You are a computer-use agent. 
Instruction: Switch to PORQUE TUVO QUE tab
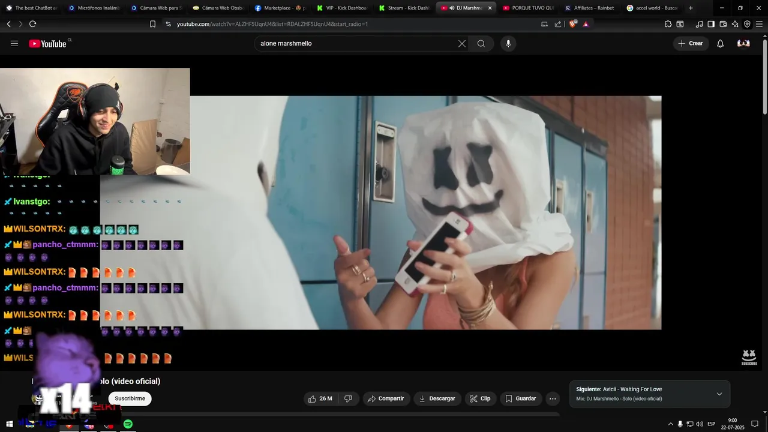point(529,8)
